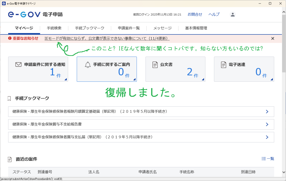This screenshot has width=286, height=181.
Task: Dismiss the important notice banner
Action: coord(273,38)
